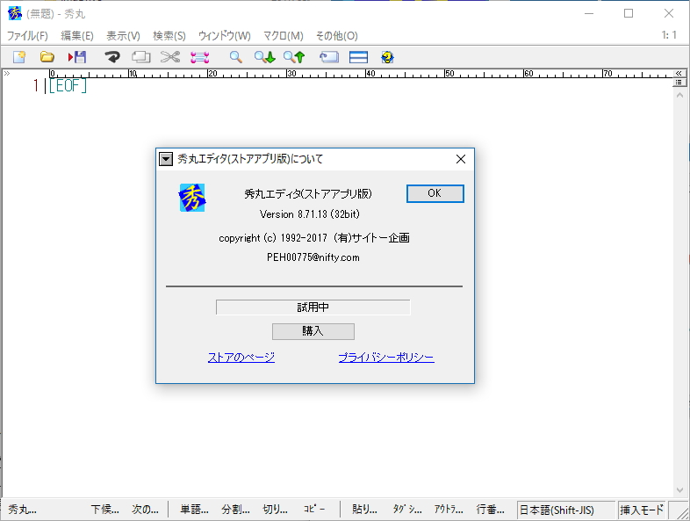The height and width of the screenshot is (521, 690).
Task: Open the ウィンドウ(W) menu
Action: [x=225, y=36]
